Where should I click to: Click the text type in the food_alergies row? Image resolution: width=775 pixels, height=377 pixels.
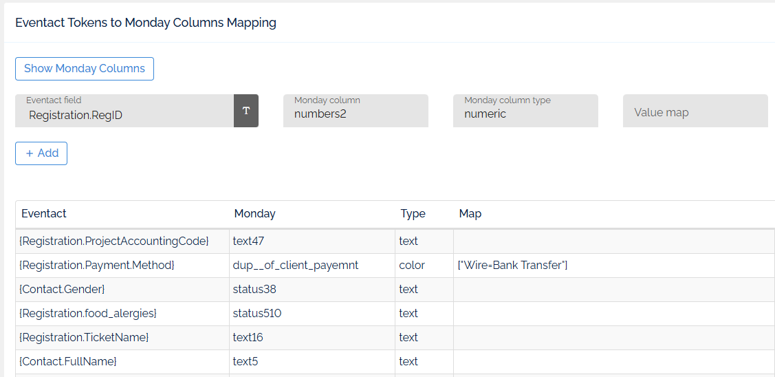[x=424, y=314]
